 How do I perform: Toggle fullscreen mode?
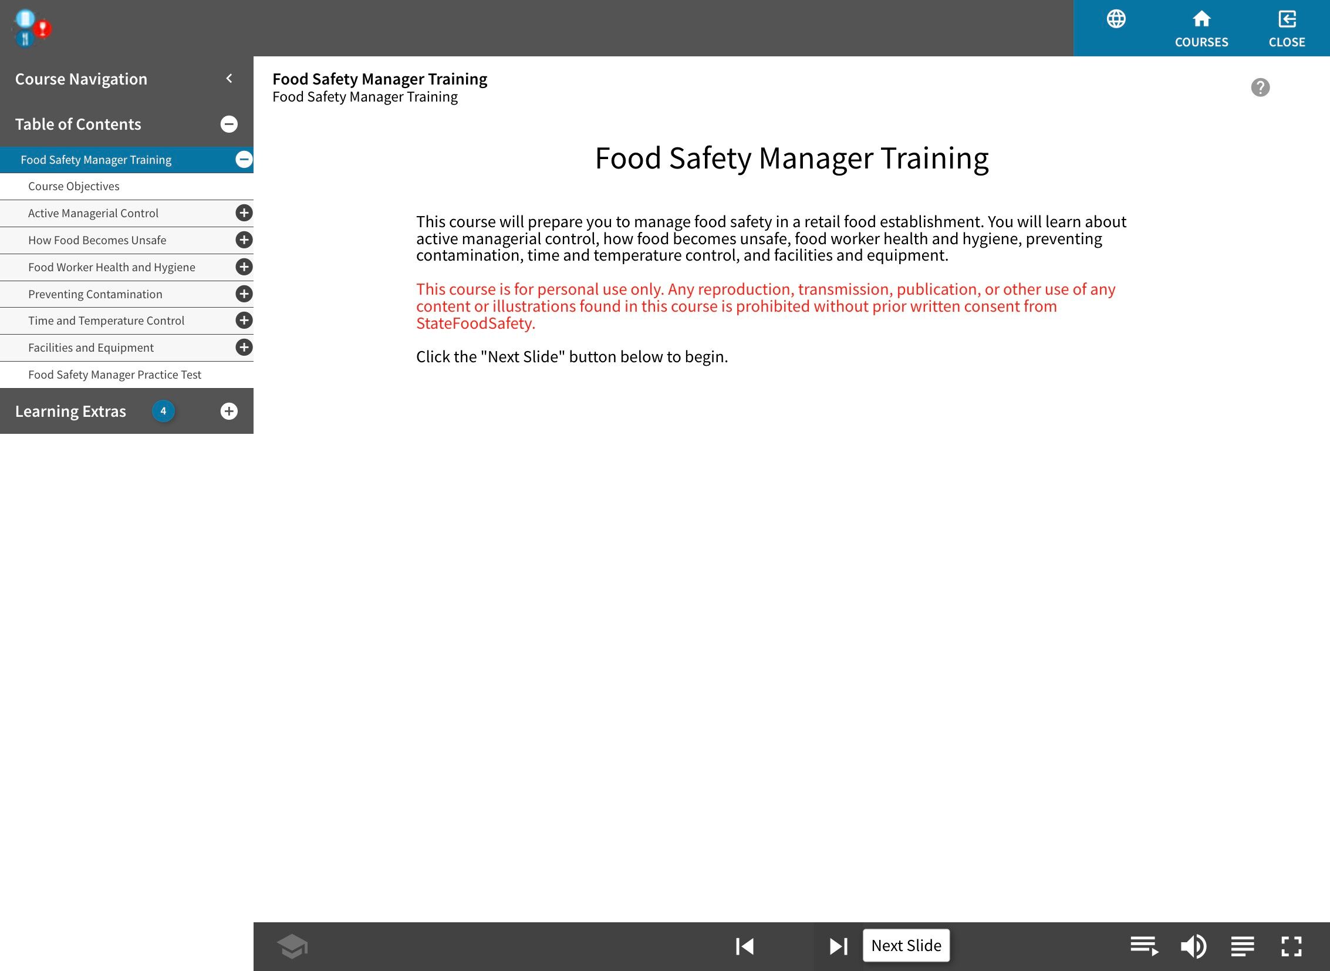(x=1291, y=946)
